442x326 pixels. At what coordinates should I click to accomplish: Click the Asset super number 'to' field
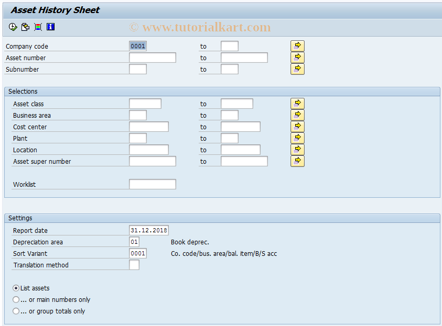tap(244, 162)
